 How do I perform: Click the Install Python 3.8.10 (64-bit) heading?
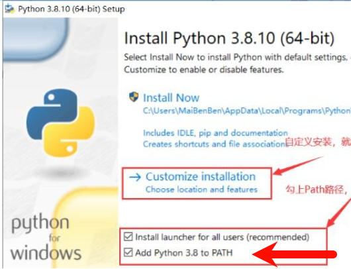click(x=229, y=38)
